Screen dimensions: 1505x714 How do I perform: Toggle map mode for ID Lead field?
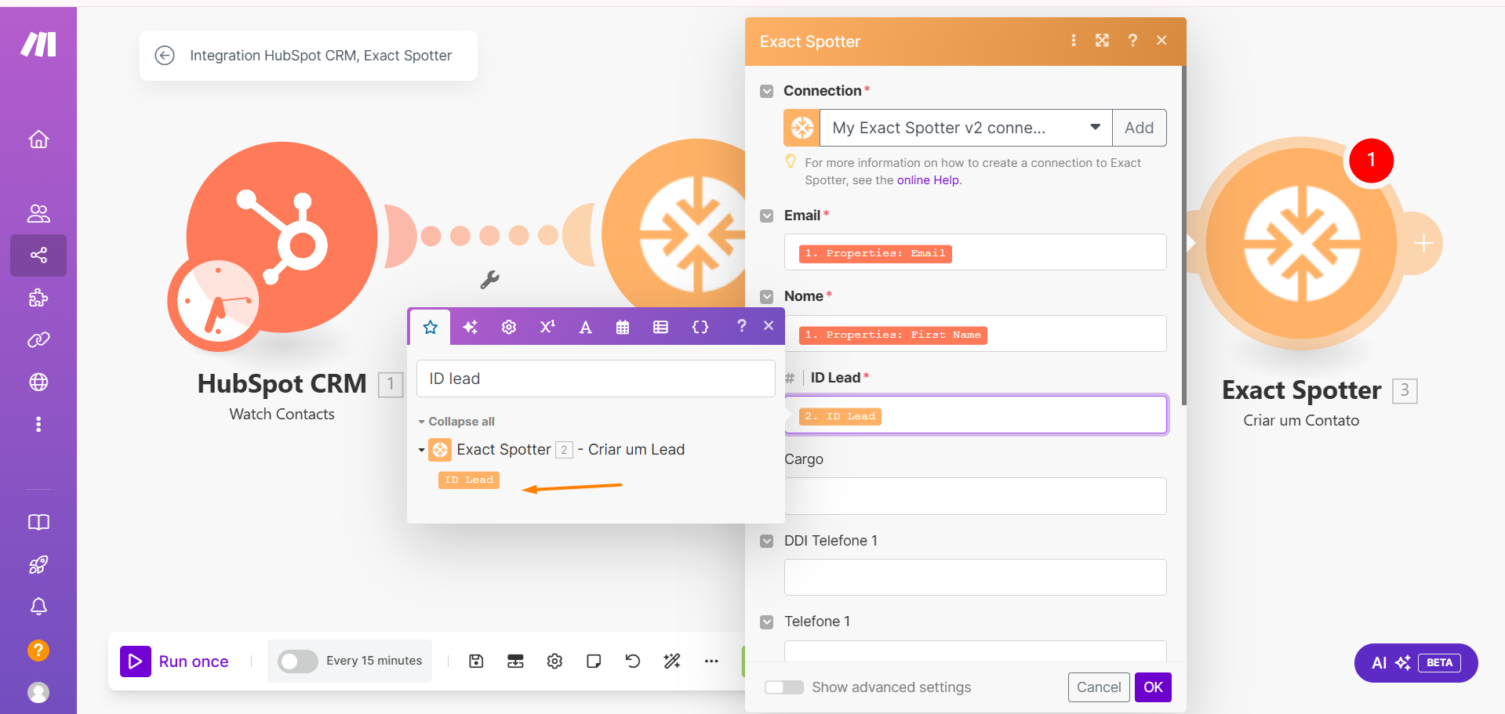pos(790,379)
